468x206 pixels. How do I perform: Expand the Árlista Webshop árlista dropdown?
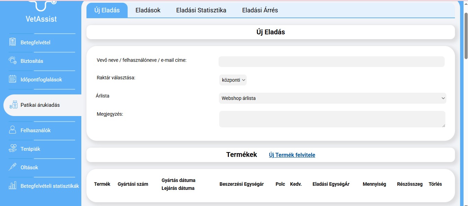click(332, 98)
